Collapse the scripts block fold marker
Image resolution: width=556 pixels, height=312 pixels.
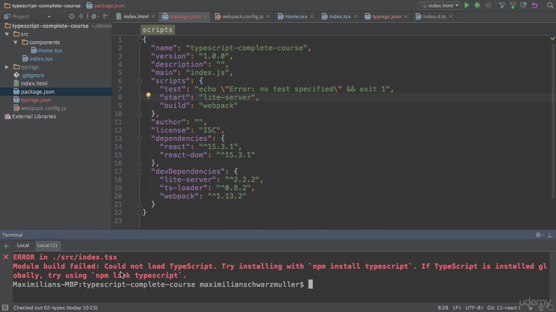click(x=139, y=81)
